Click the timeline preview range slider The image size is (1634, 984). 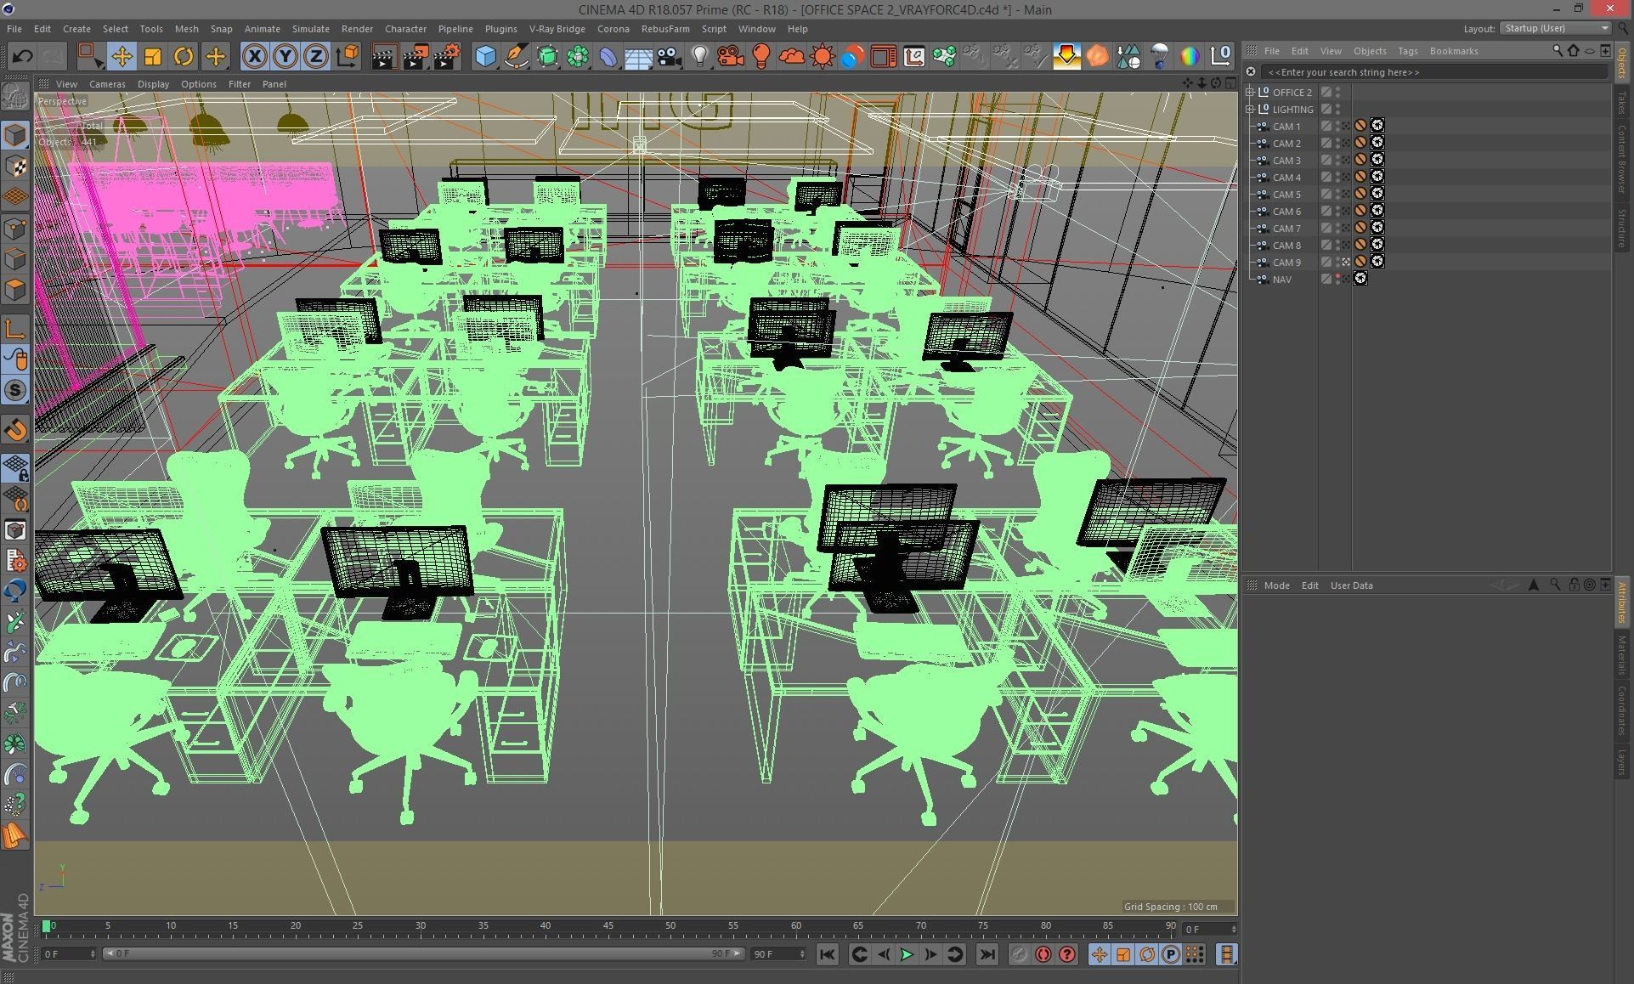tap(423, 954)
